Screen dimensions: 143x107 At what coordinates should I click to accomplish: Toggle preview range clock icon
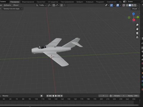pyautogui.click(x=111, y=96)
